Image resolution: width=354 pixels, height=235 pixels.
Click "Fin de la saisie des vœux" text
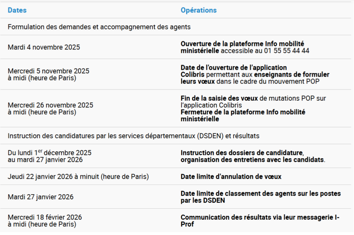pyautogui.click(x=219, y=98)
